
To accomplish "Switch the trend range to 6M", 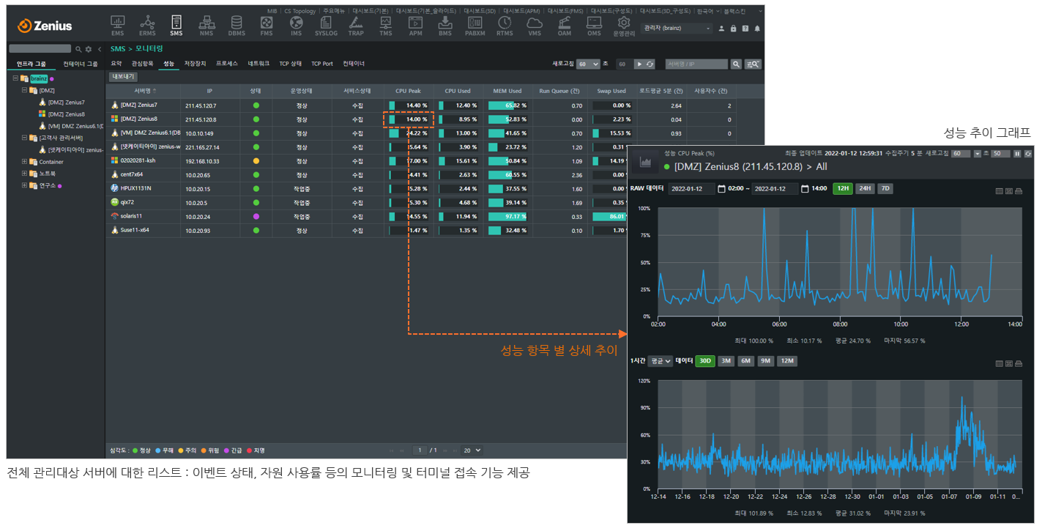I will point(745,361).
